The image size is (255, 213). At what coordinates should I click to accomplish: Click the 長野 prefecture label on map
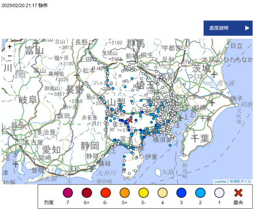[x=76, y=89]
